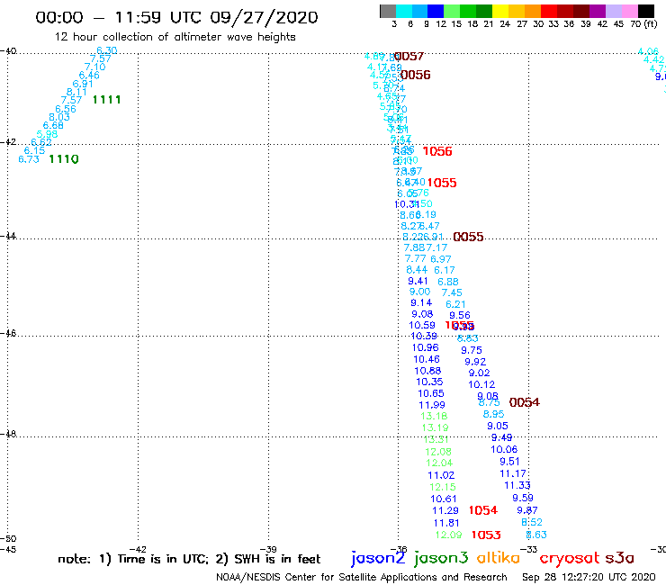666x585 pixels.
Task: Click the bright red swatch in the color scale
Action: coord(548,11)
